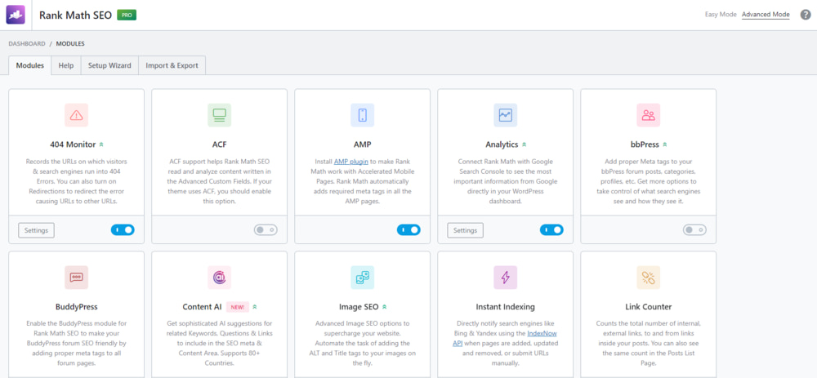Click the NEW! badge on Content AI
The height and width of the screenshot is (378, 817).
pyautogui.click(x=238, y=307)
